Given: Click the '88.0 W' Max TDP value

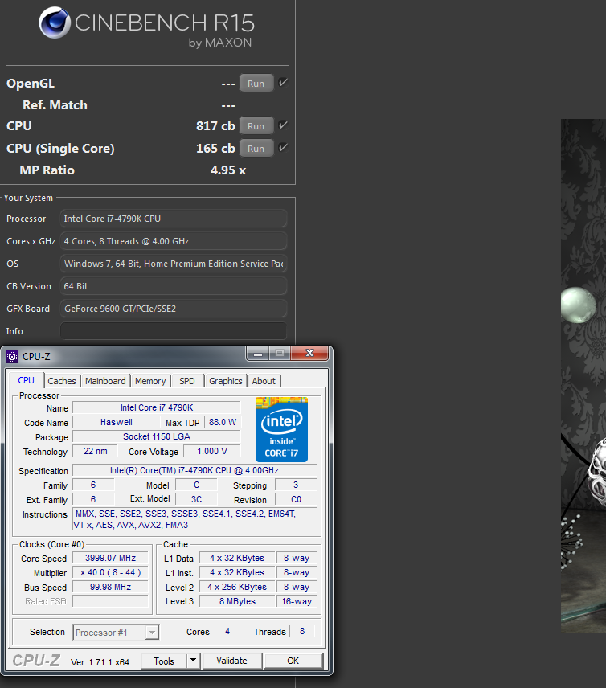Looking at the screenshot, I should 223,422.
